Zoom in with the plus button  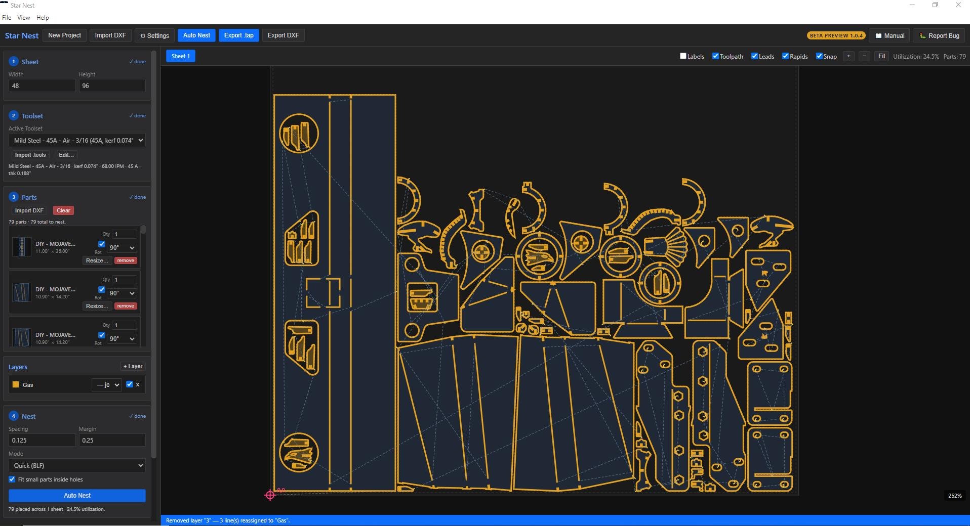point(848,56)
